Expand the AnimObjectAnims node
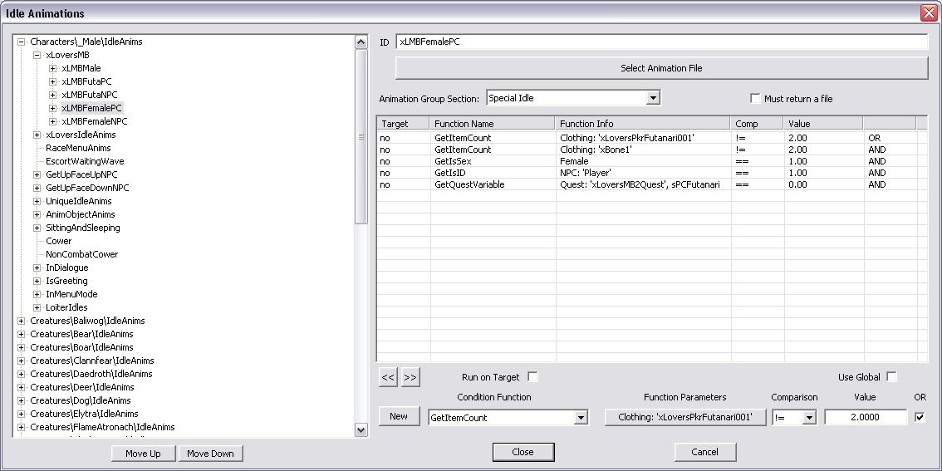This screenshot has height=471, width=942. coord(37,214)
